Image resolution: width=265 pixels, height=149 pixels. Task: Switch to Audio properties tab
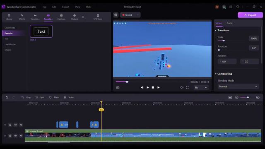click(x=230, y=23)
